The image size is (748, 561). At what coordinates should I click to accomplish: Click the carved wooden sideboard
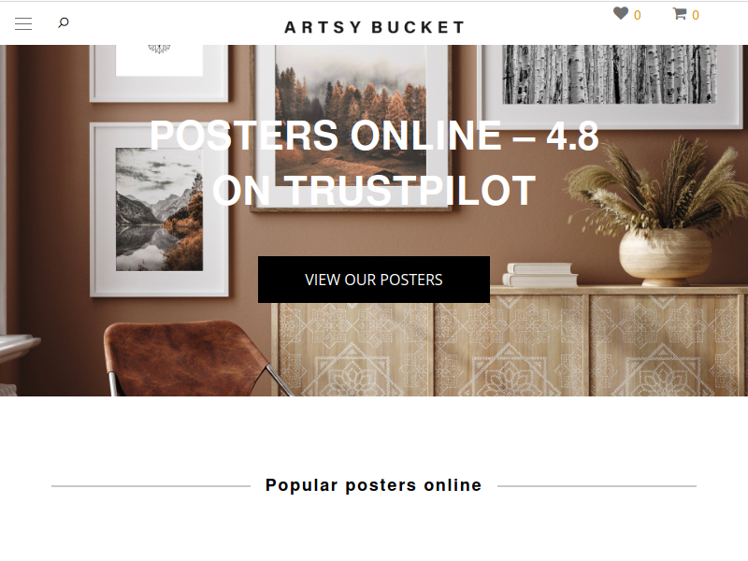(509, 341)
